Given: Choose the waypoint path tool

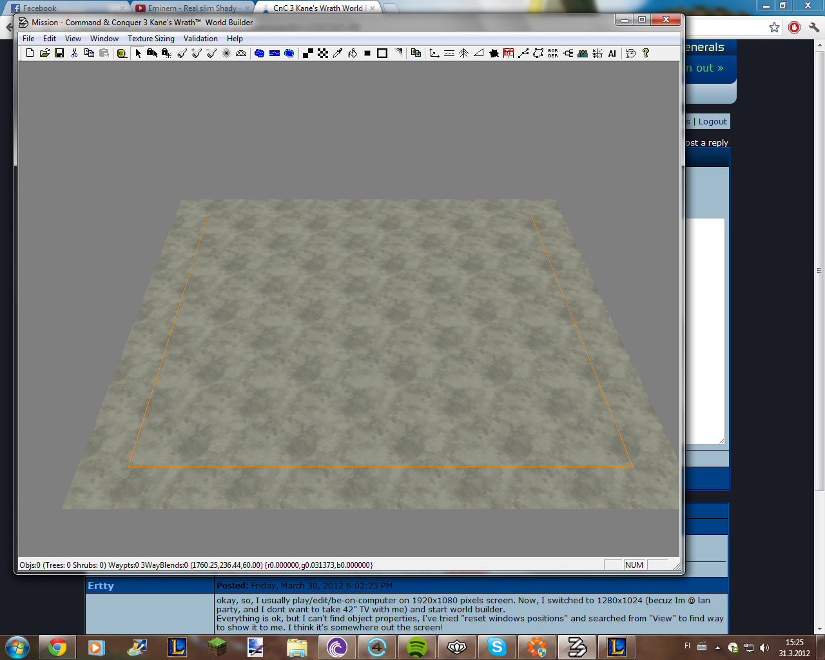Looking at the screenshot, I should (523, 53).
